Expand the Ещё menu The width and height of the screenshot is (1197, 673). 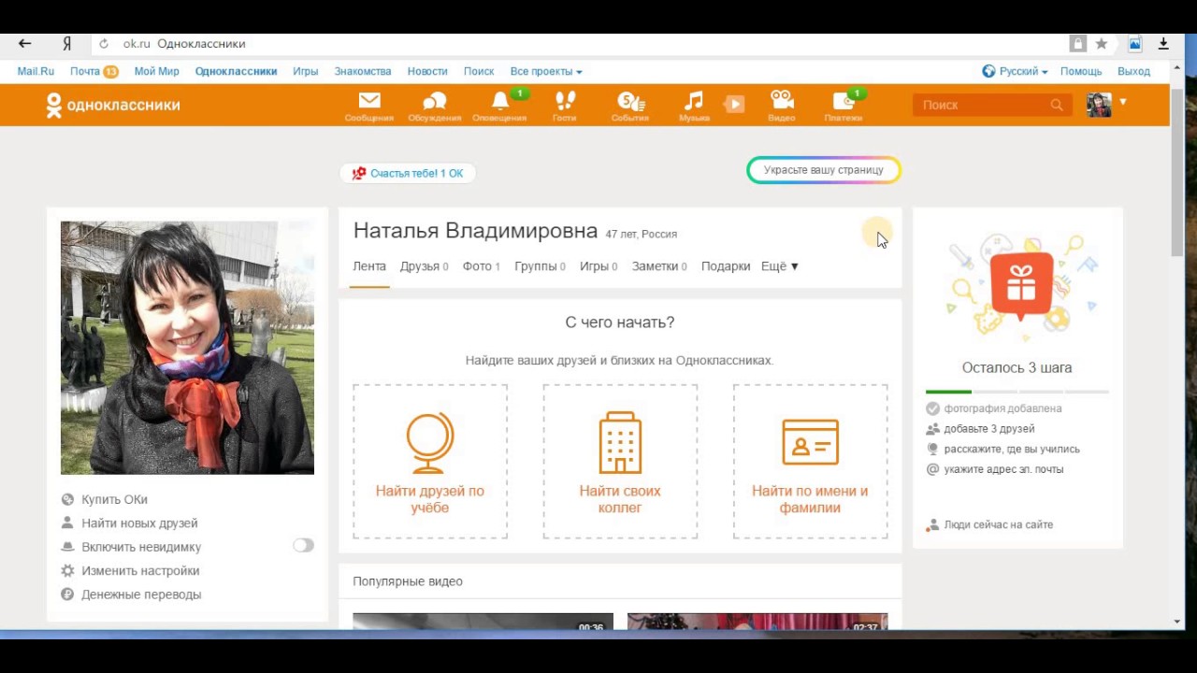pos(779,266)
